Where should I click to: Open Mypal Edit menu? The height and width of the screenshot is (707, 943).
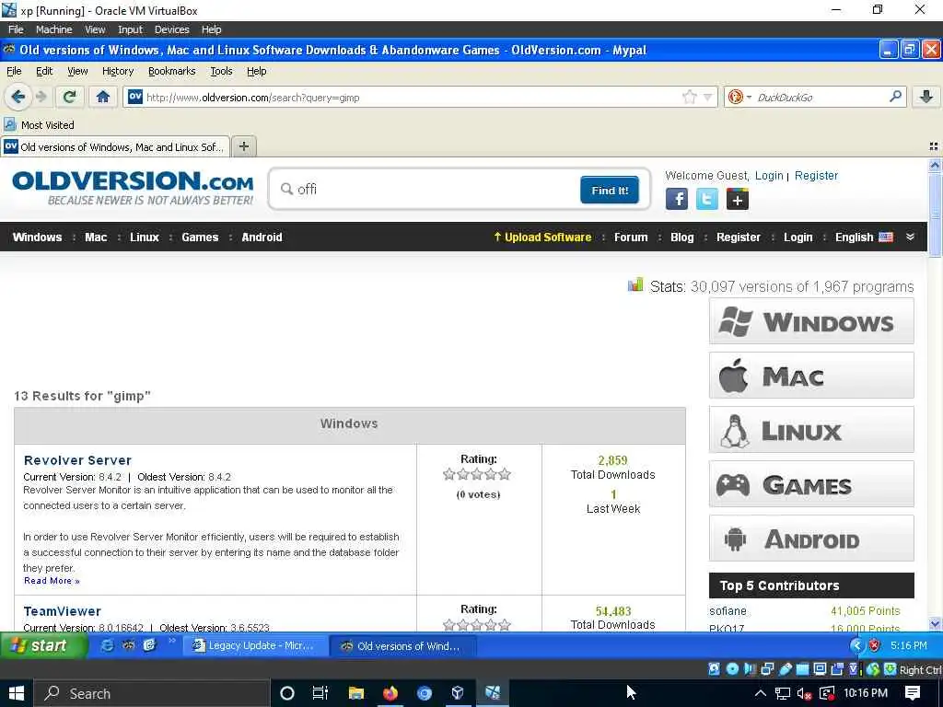44,71
